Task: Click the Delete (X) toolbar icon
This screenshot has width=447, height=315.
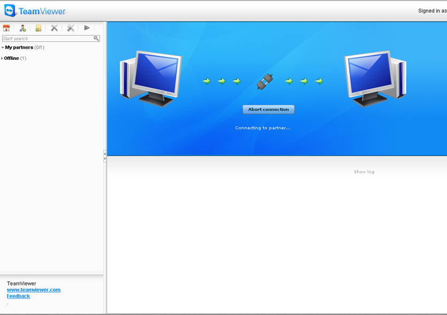Action: coord(54,28)
